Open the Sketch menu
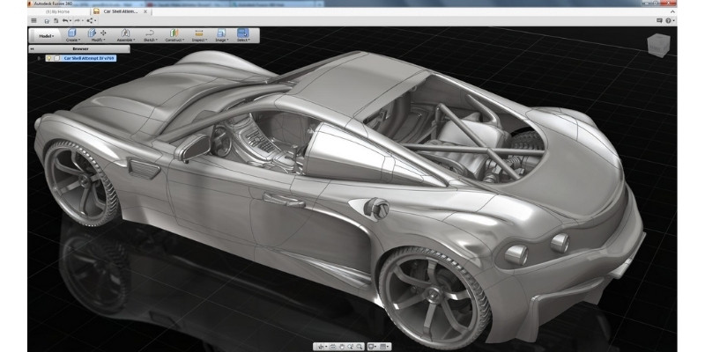 (150, 40)
